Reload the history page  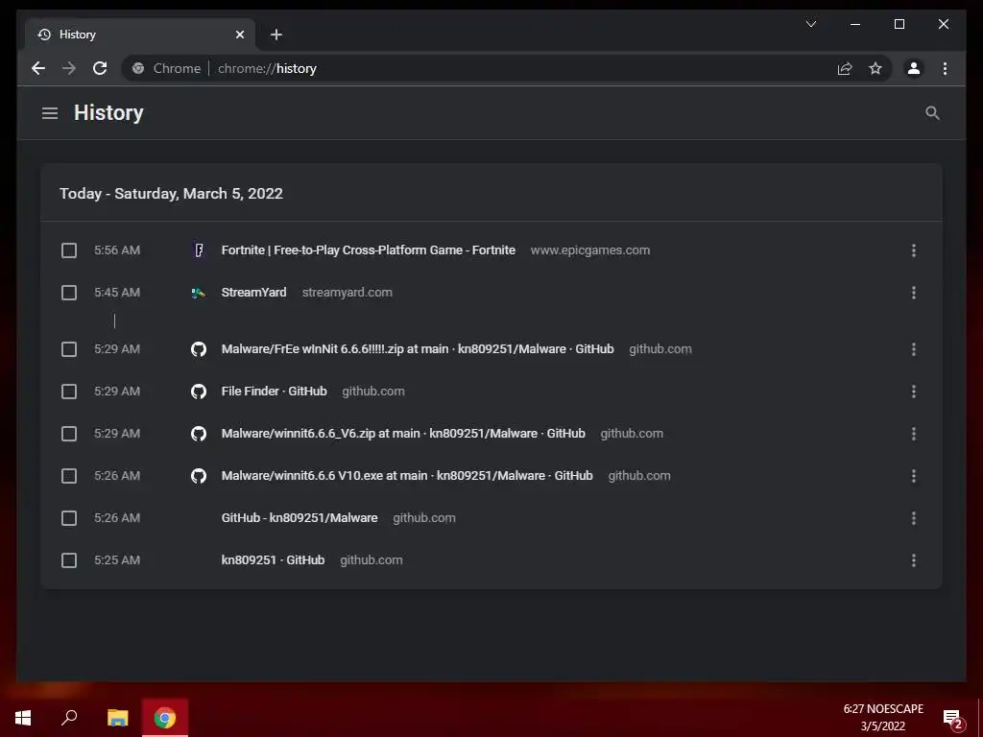(100, 68)
